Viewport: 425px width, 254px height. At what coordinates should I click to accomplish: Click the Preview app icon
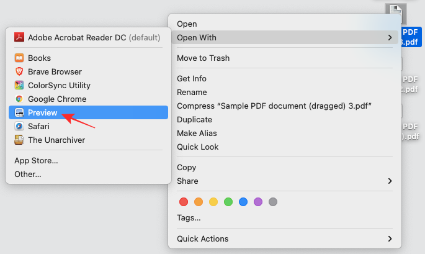click(x=19, y=112)
